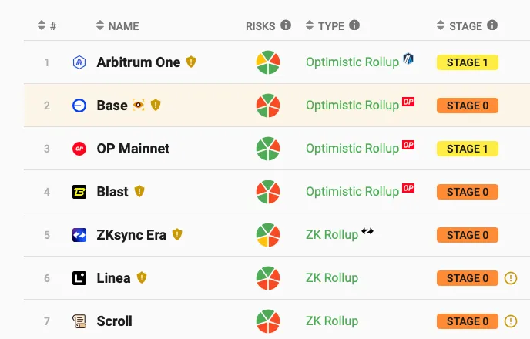Click the warning circle icon in Linea row
This screenshot has width=530, height=339.
(x=511, y=278)
